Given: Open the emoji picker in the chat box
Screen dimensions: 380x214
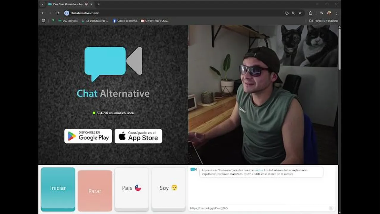Looking at the screenshot, I should [331, 208].
